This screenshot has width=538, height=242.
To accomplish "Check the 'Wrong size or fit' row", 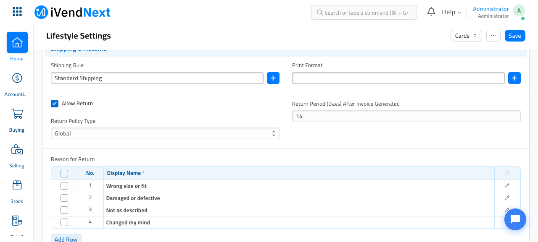I will click(64, 186).
